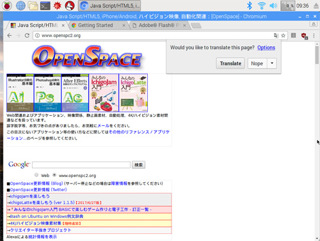The image size is (320, 241).
Task: Open the 障害情報 link
Action: [119, 183]
